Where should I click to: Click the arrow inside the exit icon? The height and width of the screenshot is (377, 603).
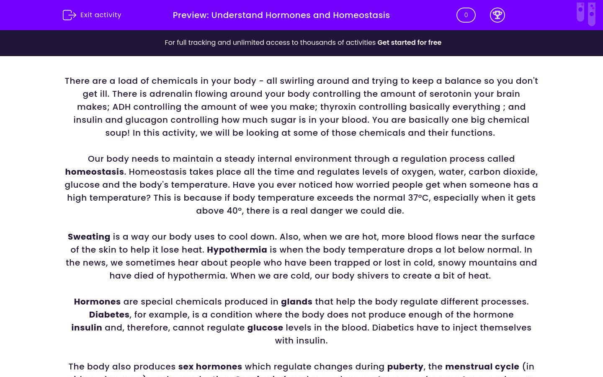pyautogui.click(x=72, y=15)
